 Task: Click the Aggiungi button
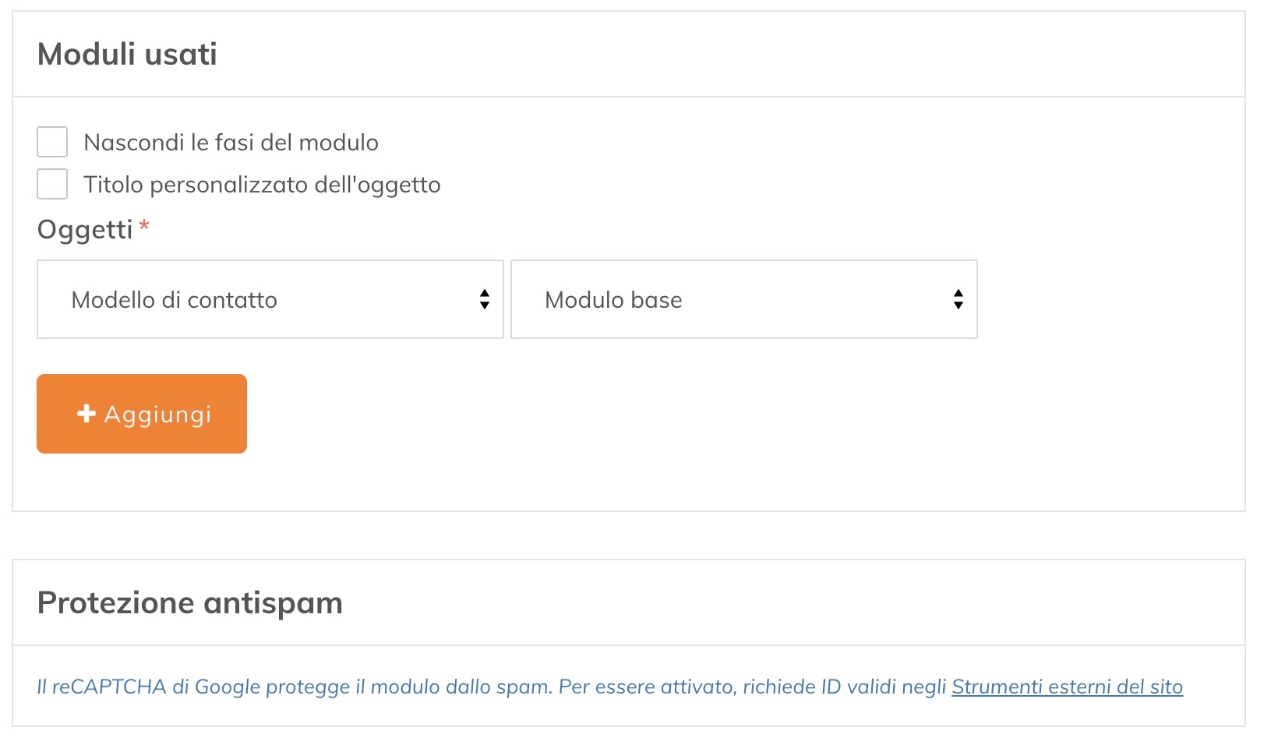[x=141, y=414]
